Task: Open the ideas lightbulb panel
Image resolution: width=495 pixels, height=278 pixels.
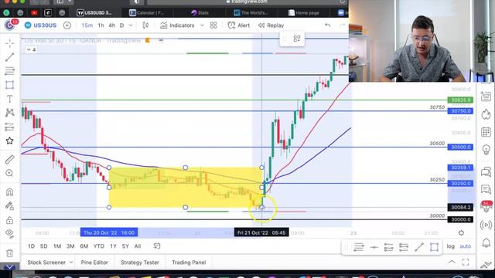Action: coord(486,149)
